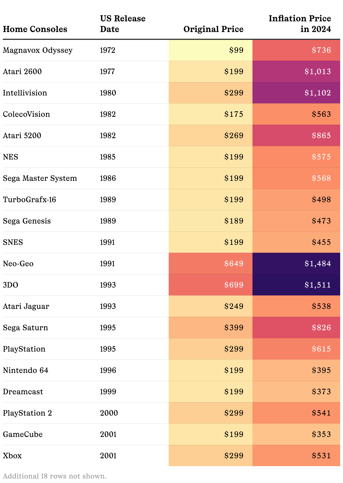This screenshot has height=483, width=343.
Task: Click the US Release Date column header
Action: 123,24
